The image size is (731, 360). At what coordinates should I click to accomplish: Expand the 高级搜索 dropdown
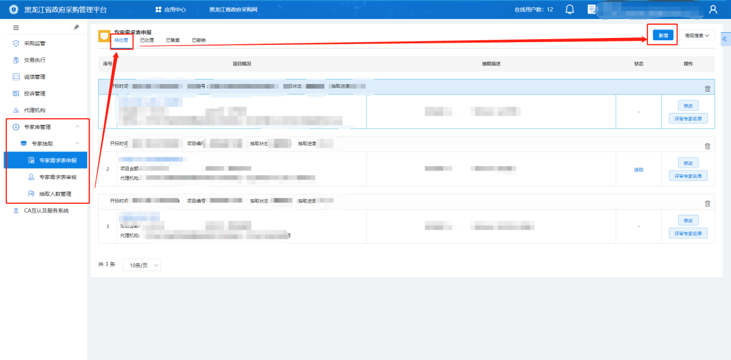pos(697,35)
